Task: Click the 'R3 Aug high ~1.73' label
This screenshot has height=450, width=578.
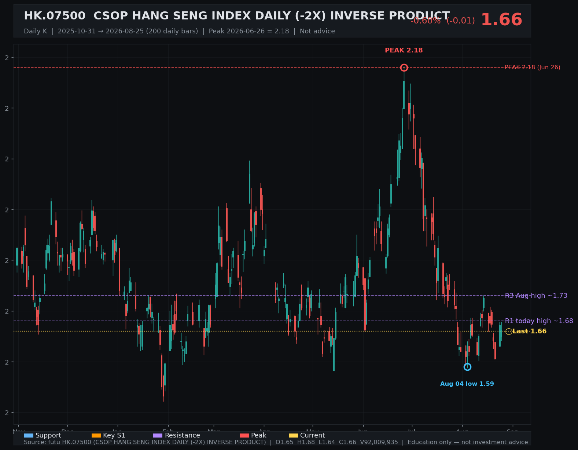Action: coord(536,296)
